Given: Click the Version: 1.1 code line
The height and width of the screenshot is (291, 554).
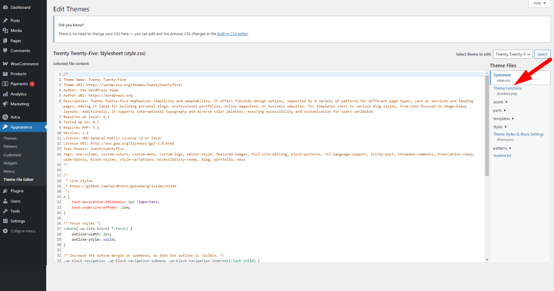Looking at the screenshot, I should [x=75, y=133].
